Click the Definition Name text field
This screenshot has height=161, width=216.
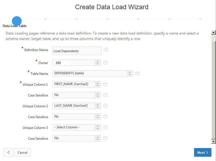(77, 51)
